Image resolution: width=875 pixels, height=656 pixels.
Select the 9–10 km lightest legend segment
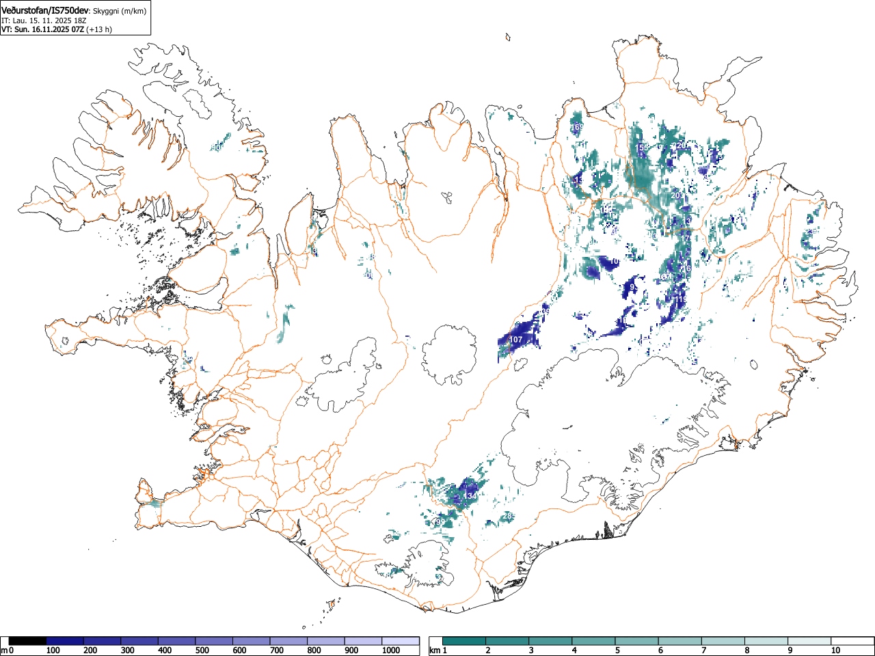point(809,641)
